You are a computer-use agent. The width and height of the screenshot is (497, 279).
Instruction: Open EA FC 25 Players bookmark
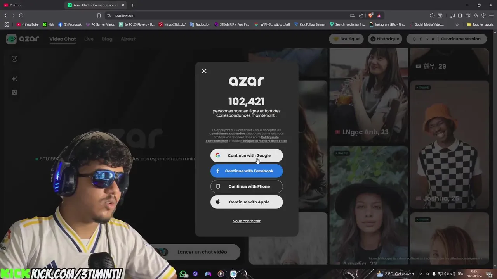pyautogui.click(x=137, y=24)
